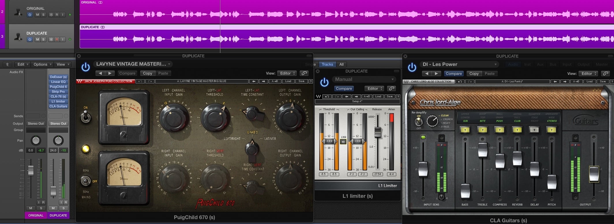Click Load in PuigChild Waves toolbar
Image resolution: width=614 pixels, height=224 pixels.
(x=288, y=81)
